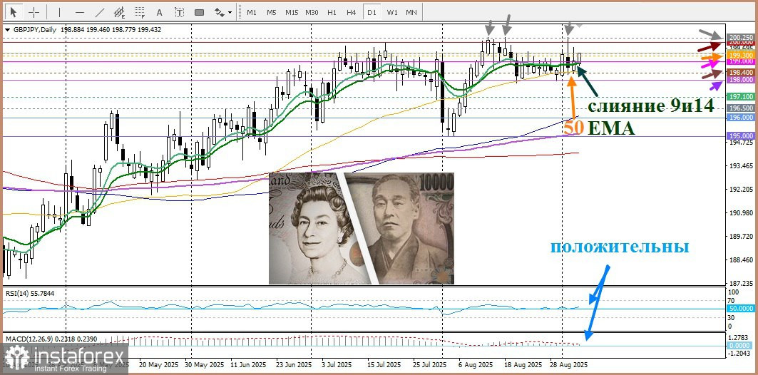The image size is (758, 375).
Task: Click the RSI(14) 55.7844 indicator label
Action: click(x=29, y=293)
